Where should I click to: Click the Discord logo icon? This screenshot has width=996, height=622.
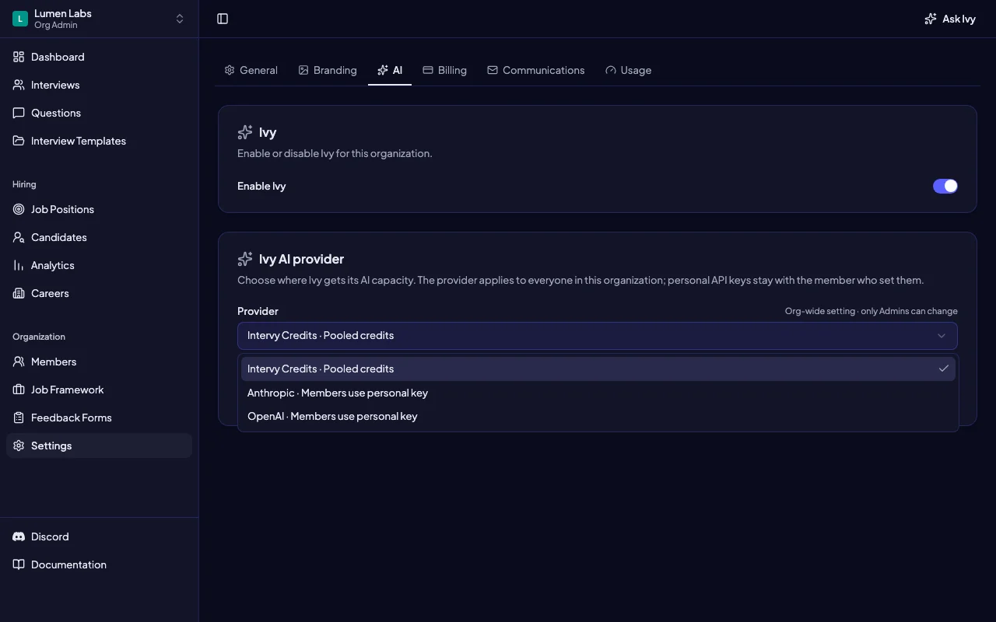[x=19, y=536]
